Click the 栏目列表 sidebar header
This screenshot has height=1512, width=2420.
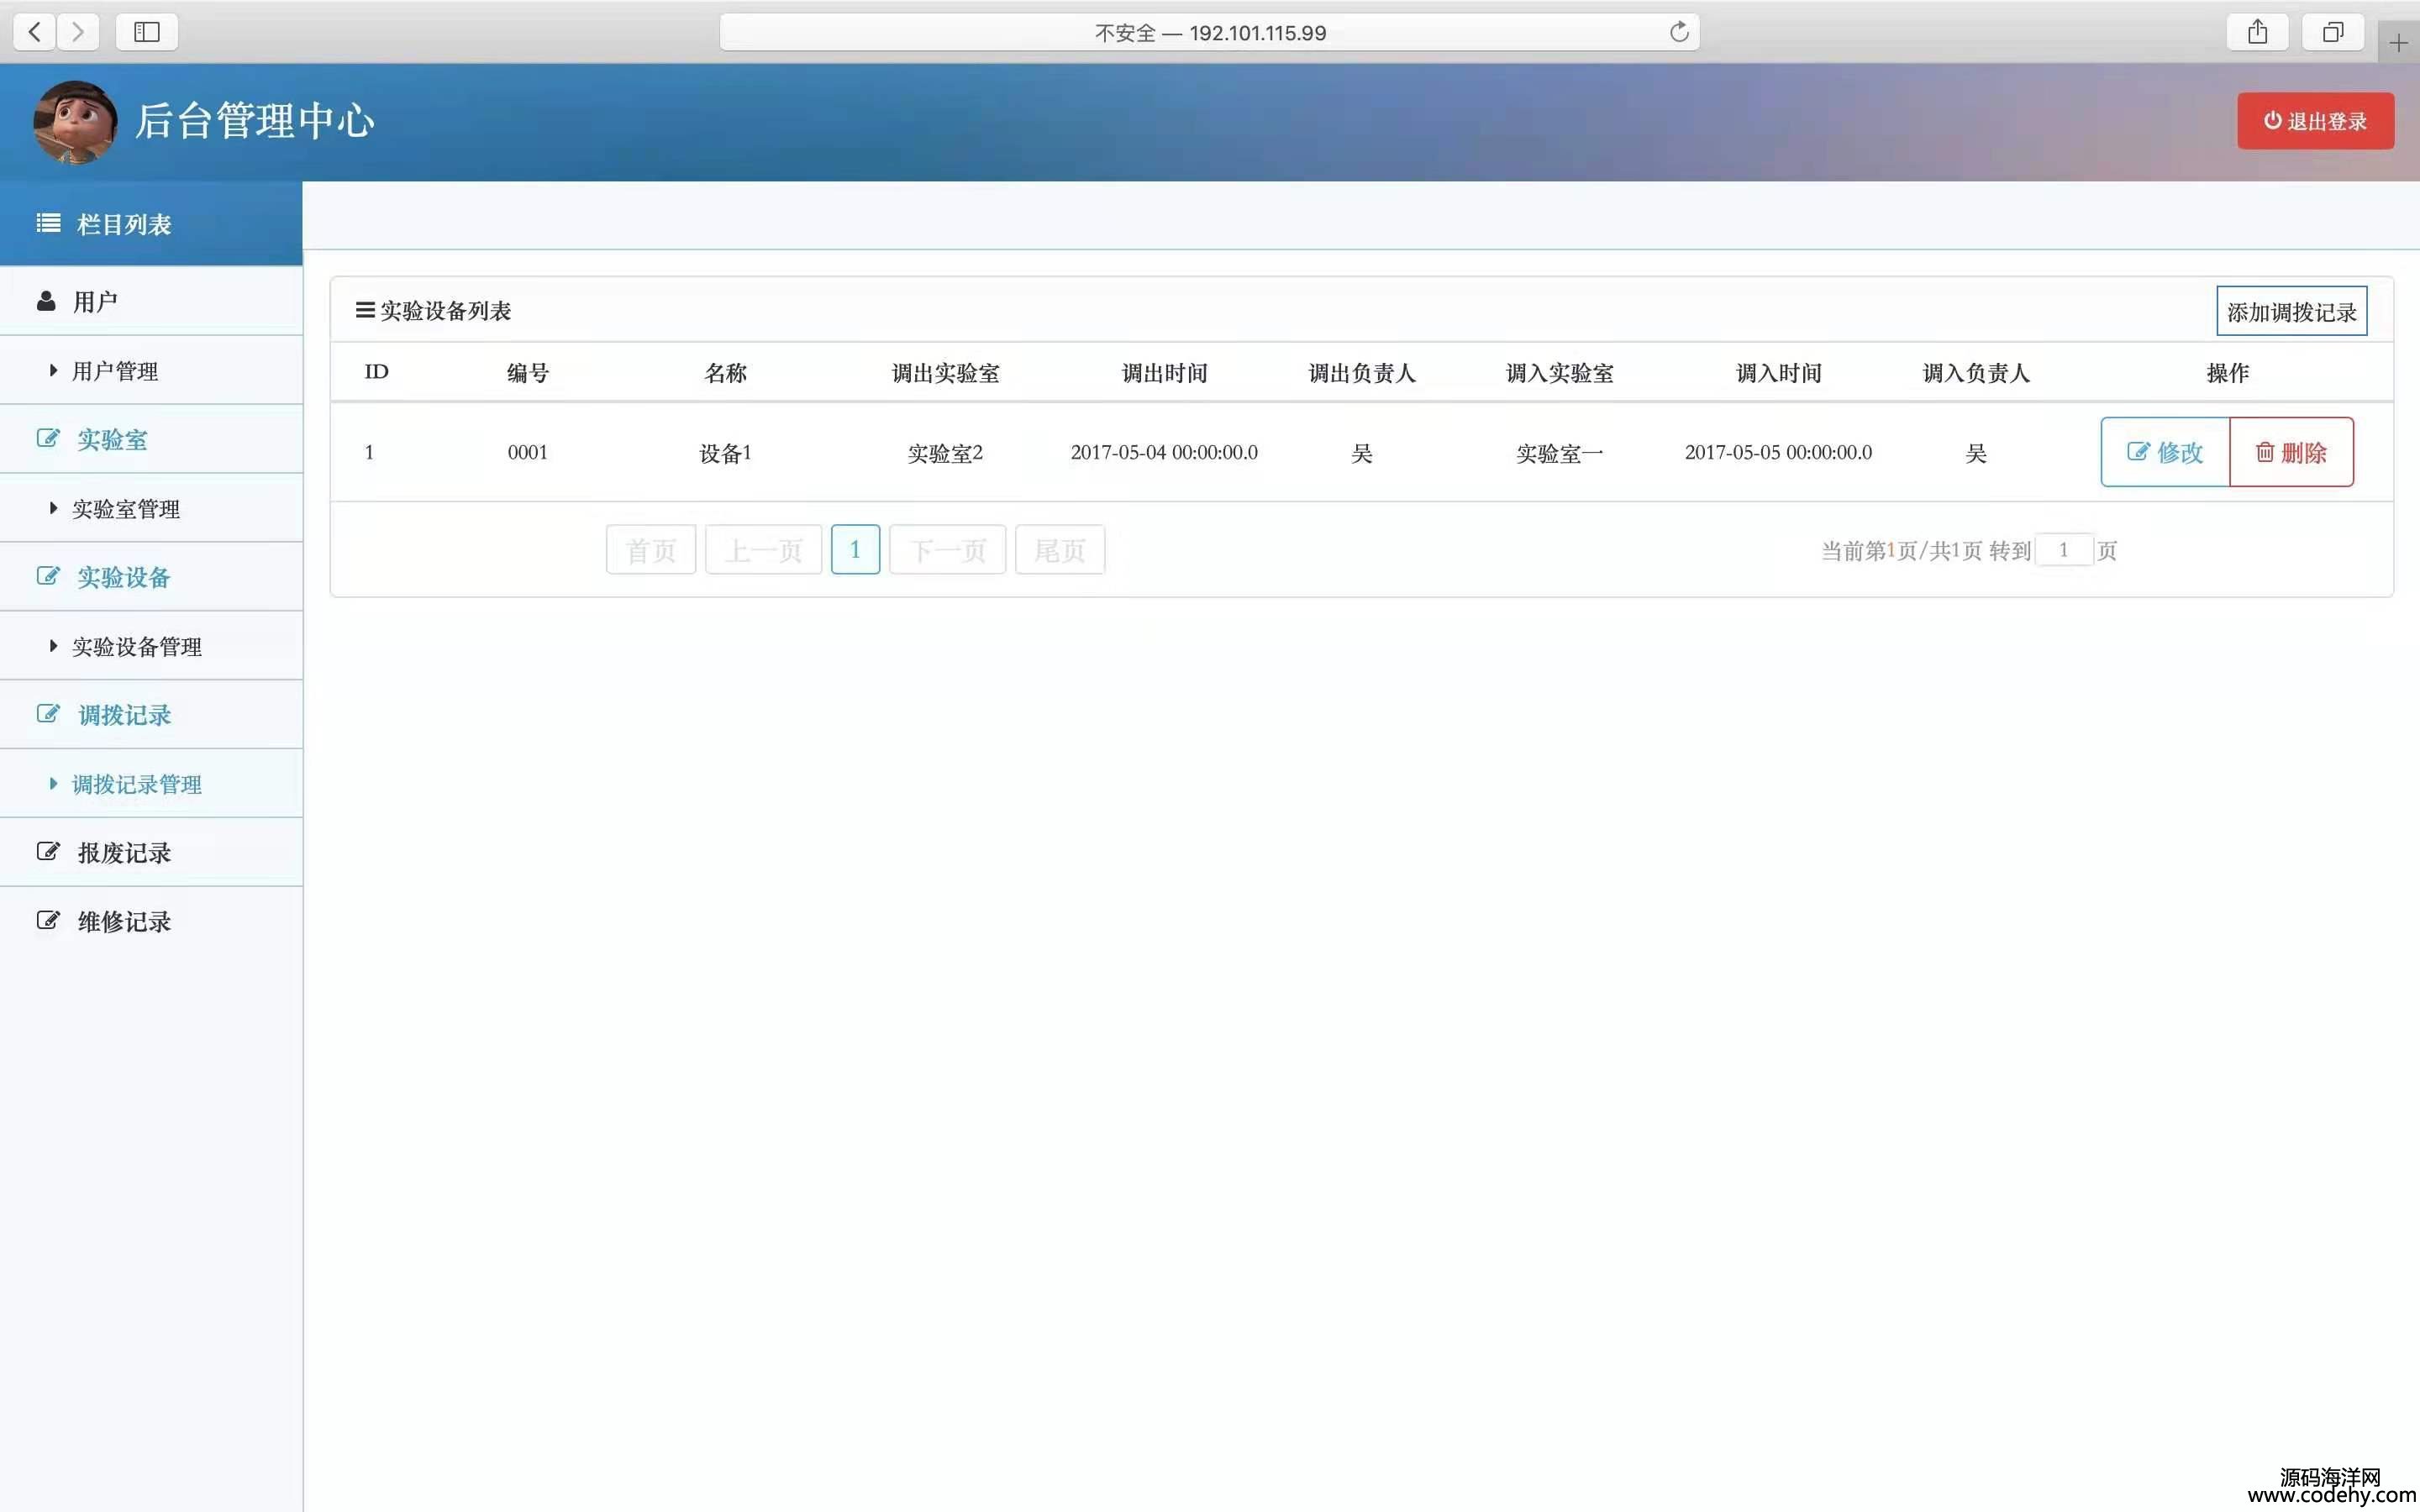coord(151,224)
